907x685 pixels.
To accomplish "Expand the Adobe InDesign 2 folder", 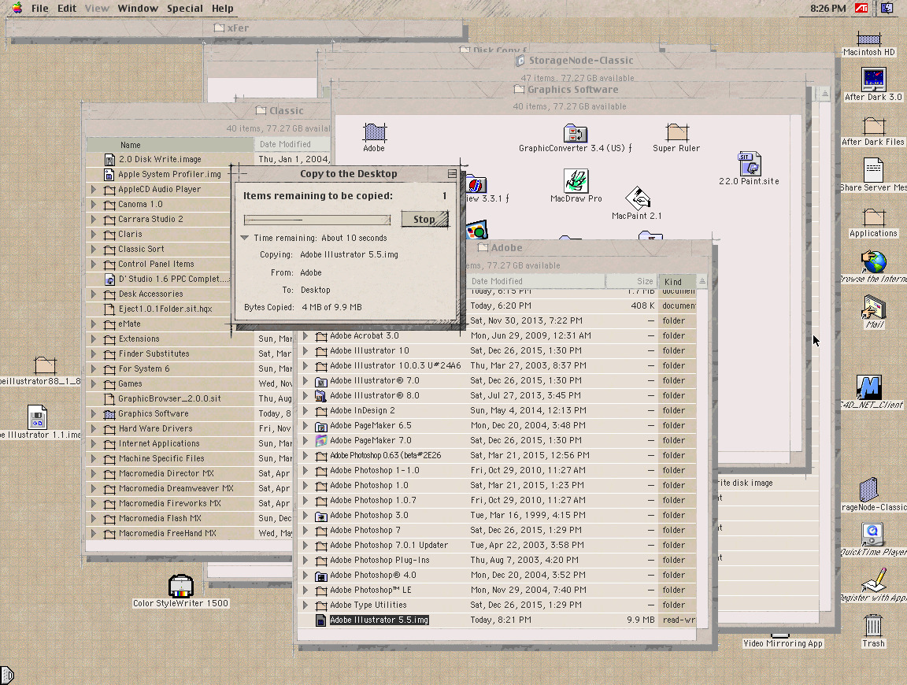I will tap(305, 411).
